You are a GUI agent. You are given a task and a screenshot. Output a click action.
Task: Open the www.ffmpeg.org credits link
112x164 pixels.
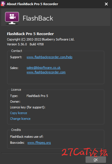[39, 143]
